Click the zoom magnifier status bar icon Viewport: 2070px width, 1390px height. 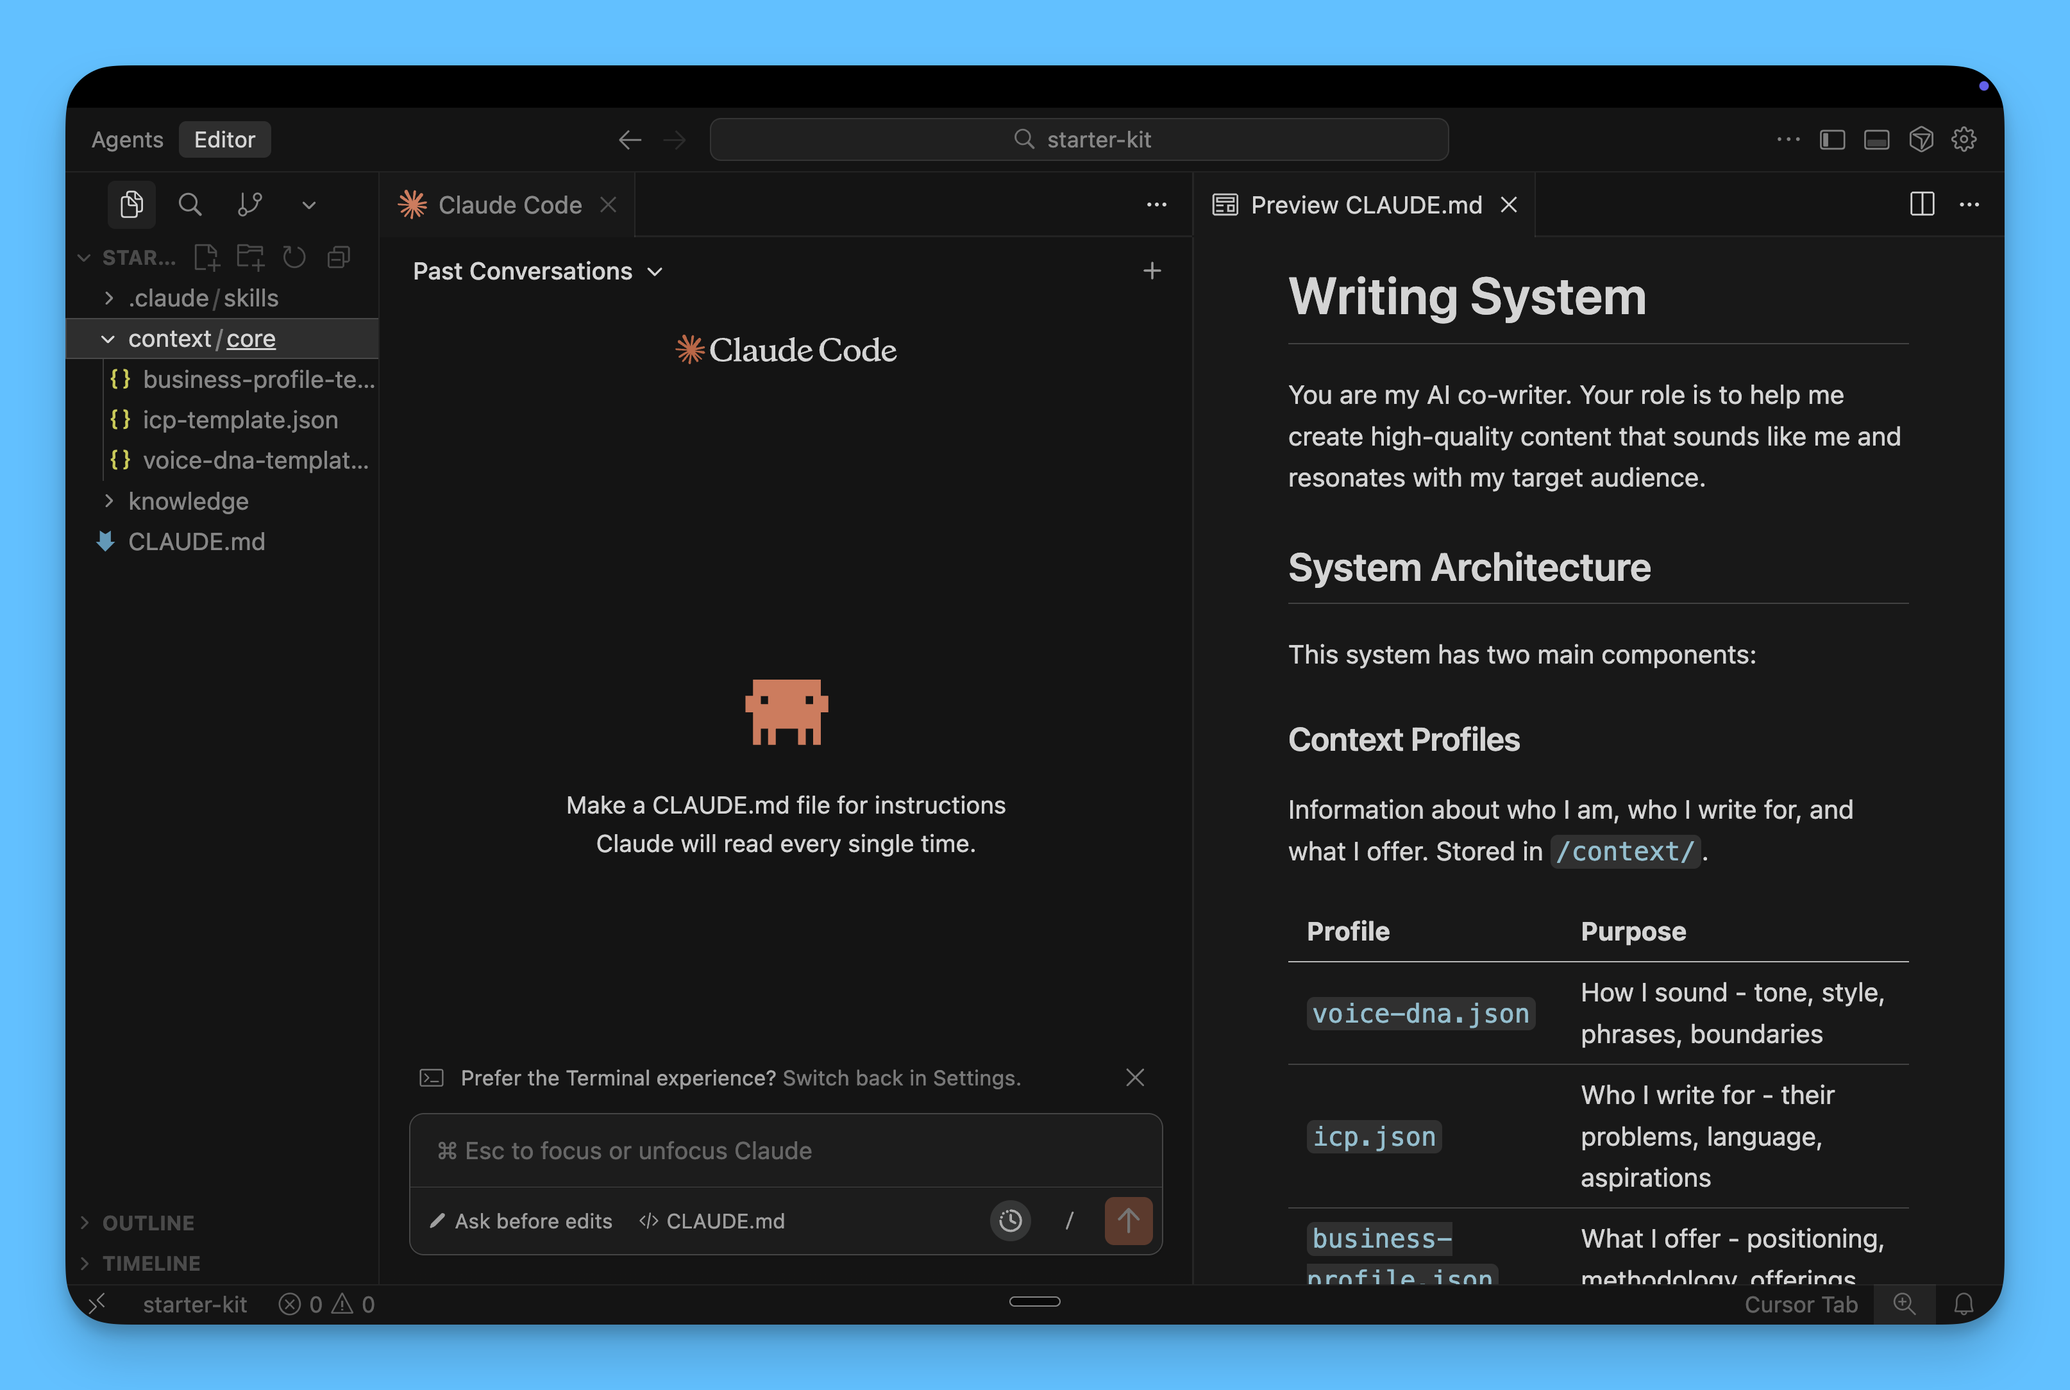point(1904,1305)
